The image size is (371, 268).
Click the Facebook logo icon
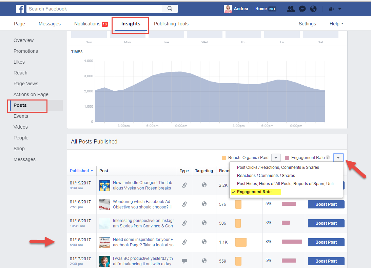coord(20,9)
